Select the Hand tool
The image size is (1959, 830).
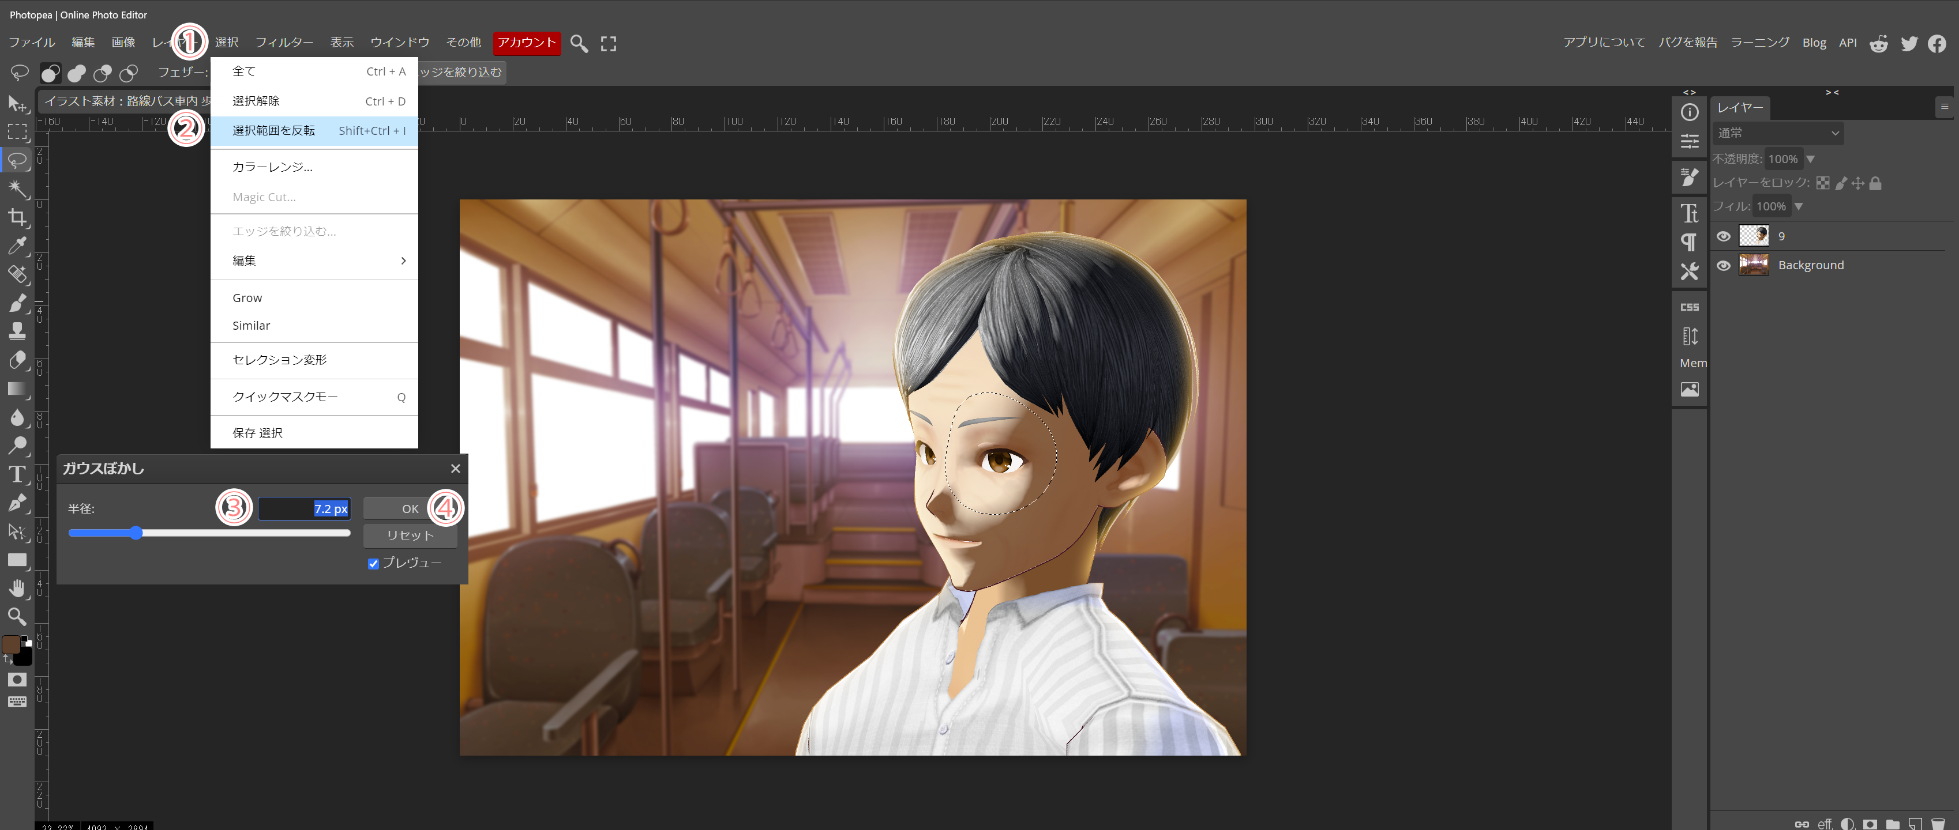coord(17,588)
